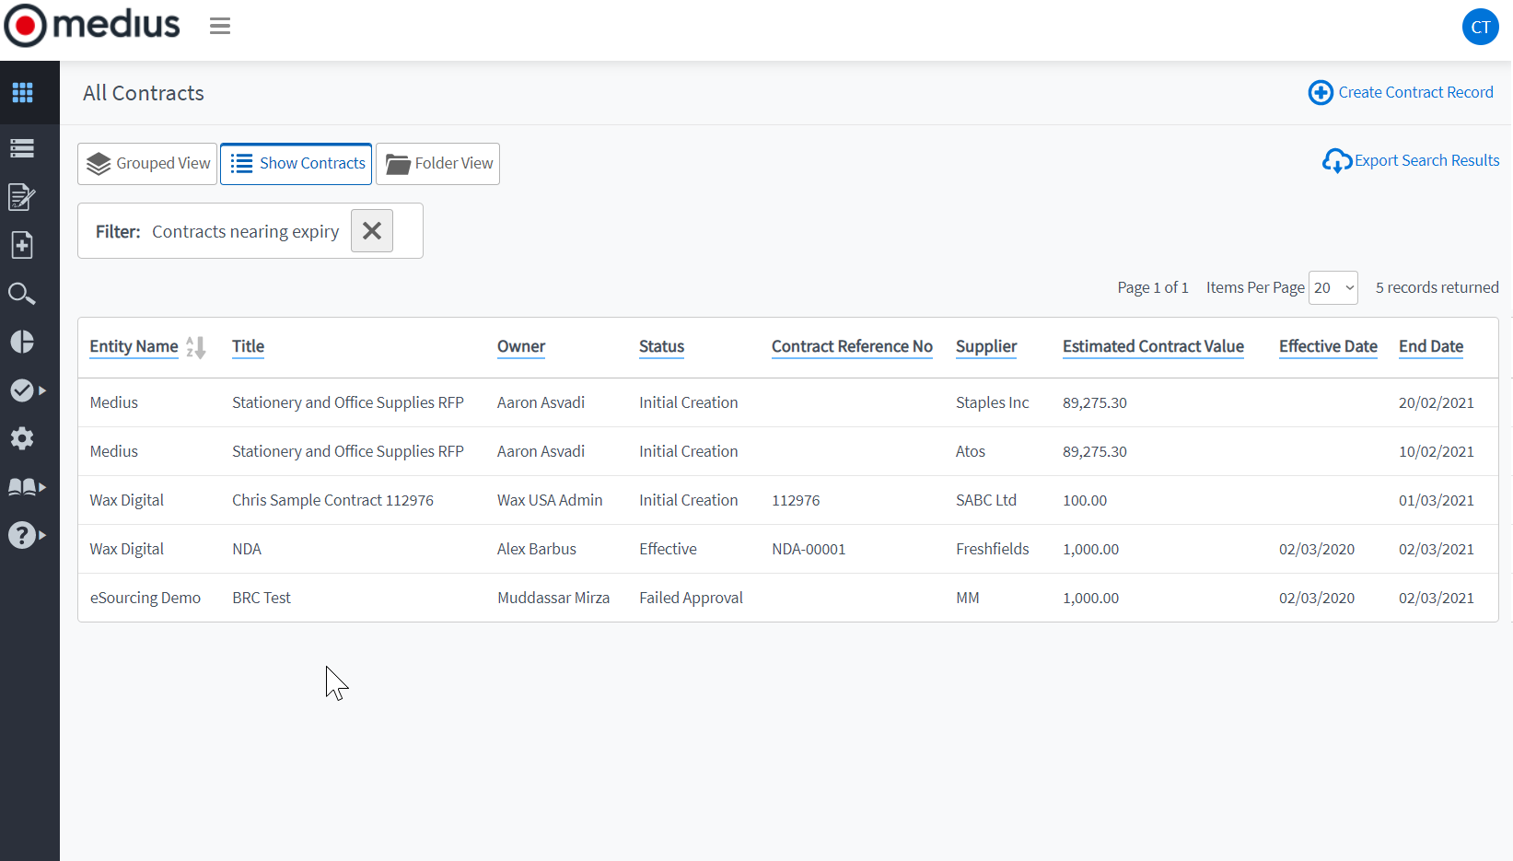Click the Failed Approval status cell
1513x861 pixels.
691,598
